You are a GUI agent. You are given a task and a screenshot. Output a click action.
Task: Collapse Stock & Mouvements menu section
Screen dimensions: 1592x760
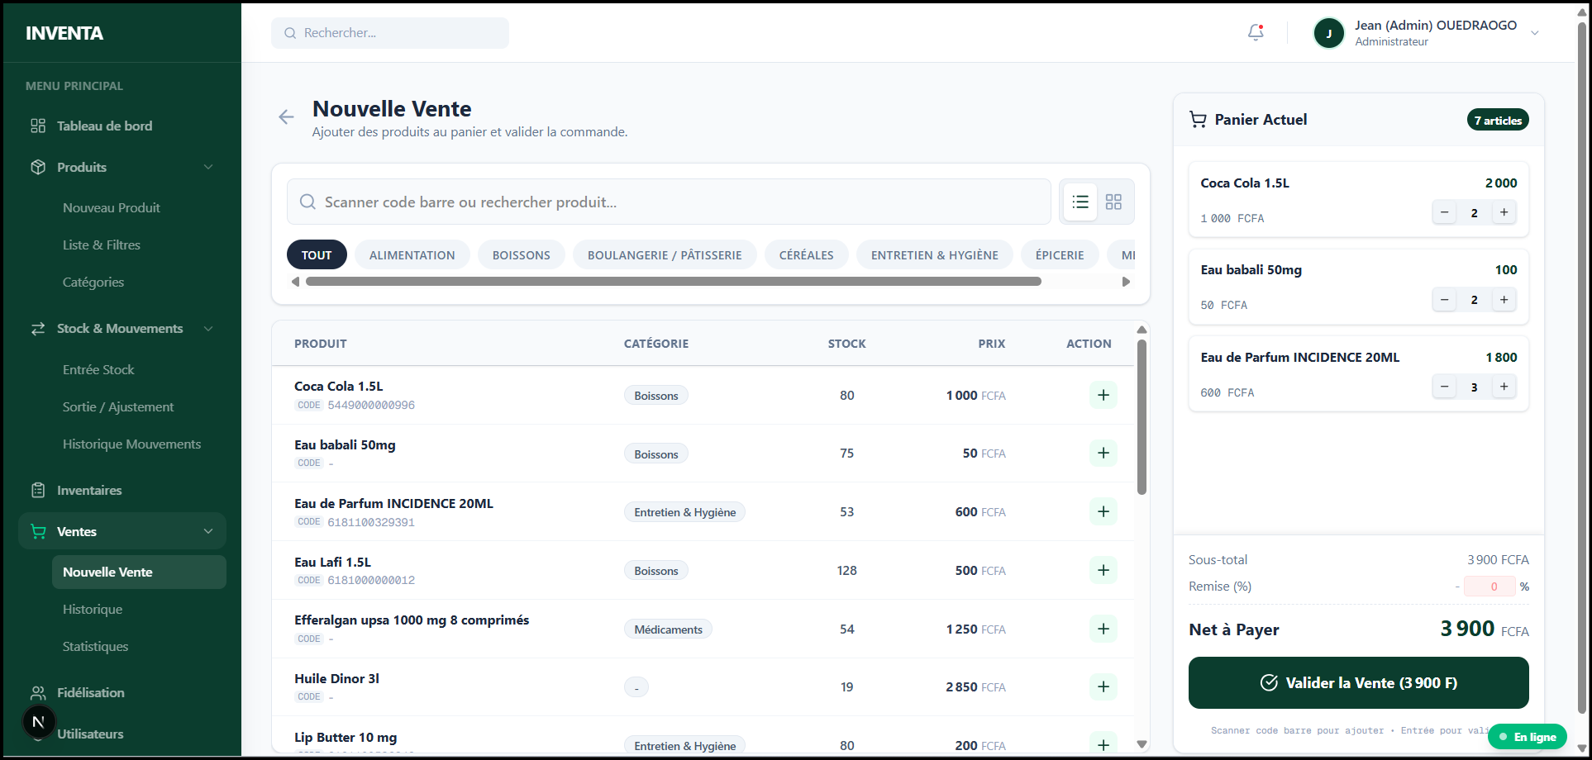click(x=208, y=329)
